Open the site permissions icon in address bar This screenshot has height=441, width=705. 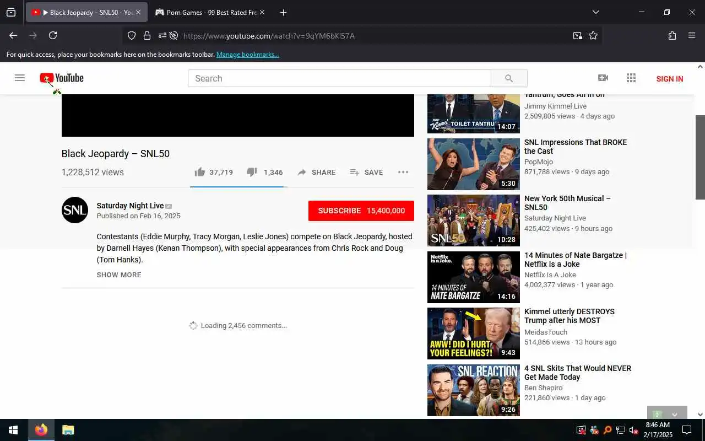[162, 35]
